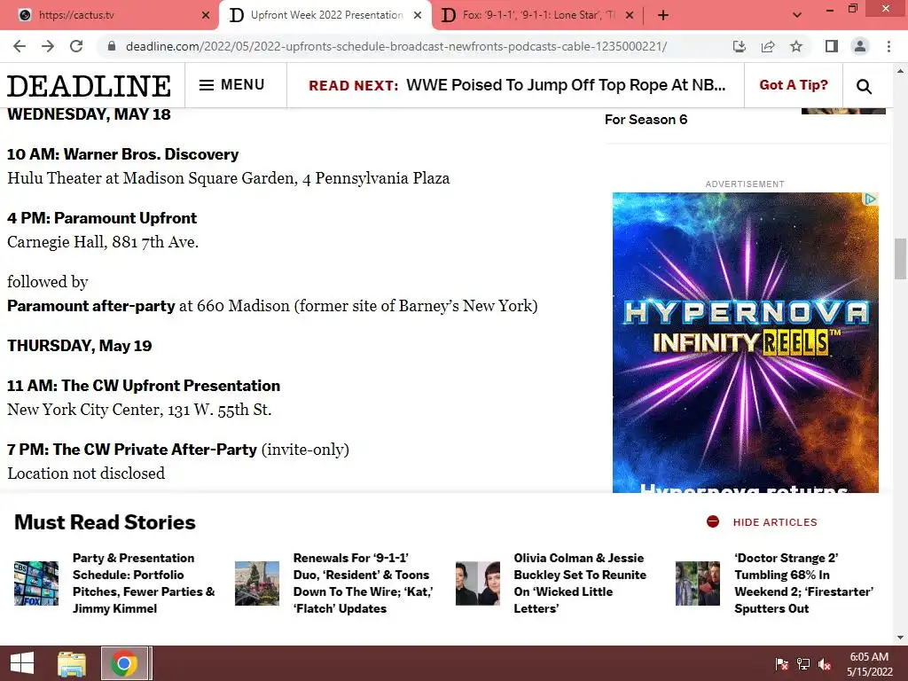This screenshot has height=681, width=908.
Task: Click the scrollbar up arrow
Action: pos(899,71)
